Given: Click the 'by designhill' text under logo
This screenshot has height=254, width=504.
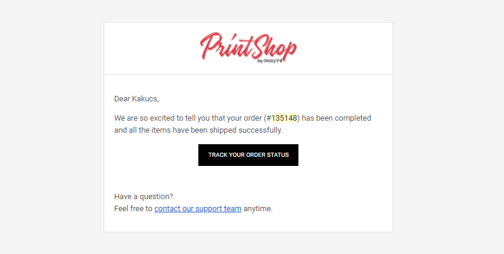Looking at the screenshot, I should click(x=270, y=61).
